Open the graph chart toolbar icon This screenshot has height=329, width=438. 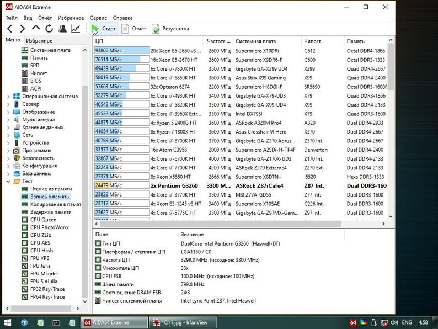[x=76, y=29]
